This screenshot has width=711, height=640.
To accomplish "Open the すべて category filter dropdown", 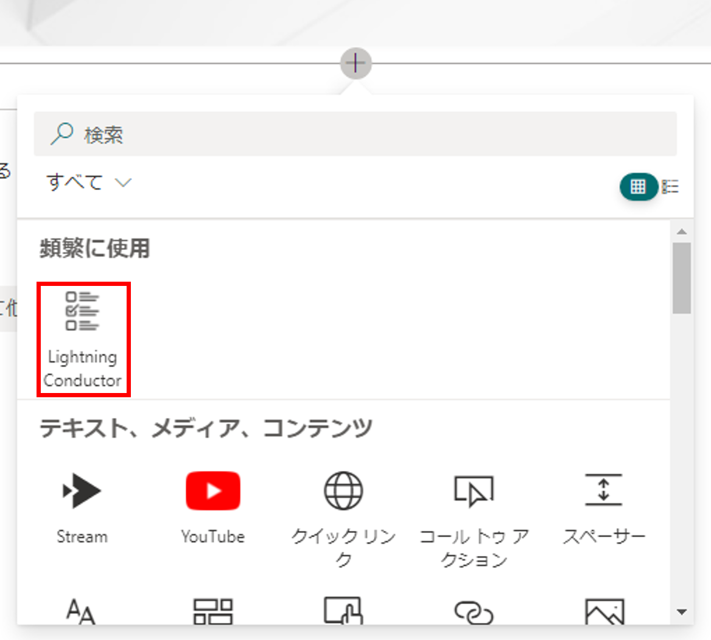I will 89,183.
